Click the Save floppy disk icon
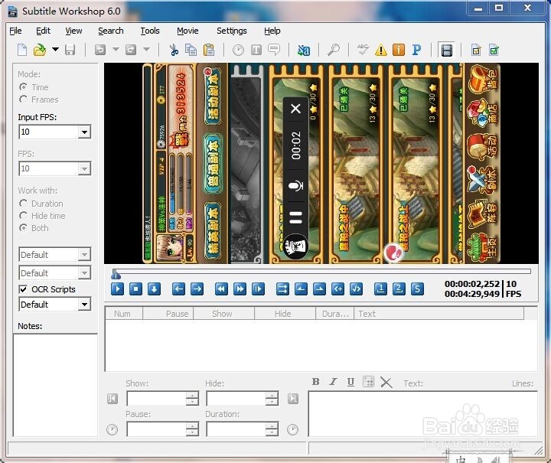The image size is (551, 463). pyautogui.click(x=70, y=50)
